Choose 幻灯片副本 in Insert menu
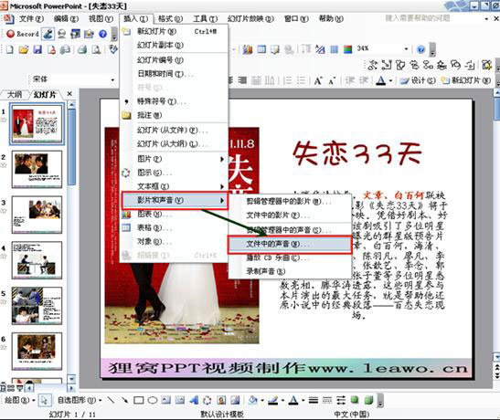Viewport: 500px width, 420px height. (174, 46)
